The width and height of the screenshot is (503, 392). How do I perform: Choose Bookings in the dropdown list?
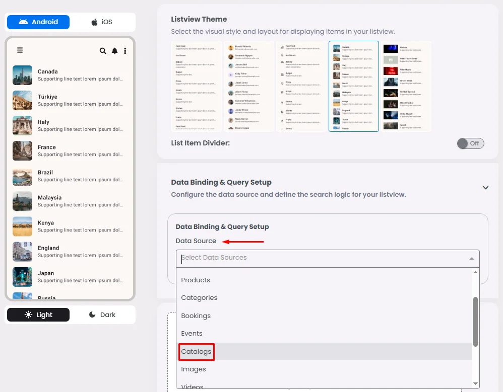coord(196,316)
